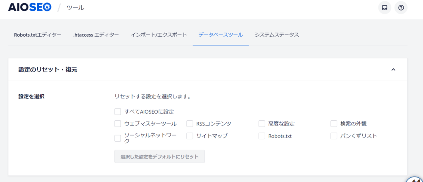Check the 検索の外観 option
Screen dimensions: 423x182
(x=334, y=124)
